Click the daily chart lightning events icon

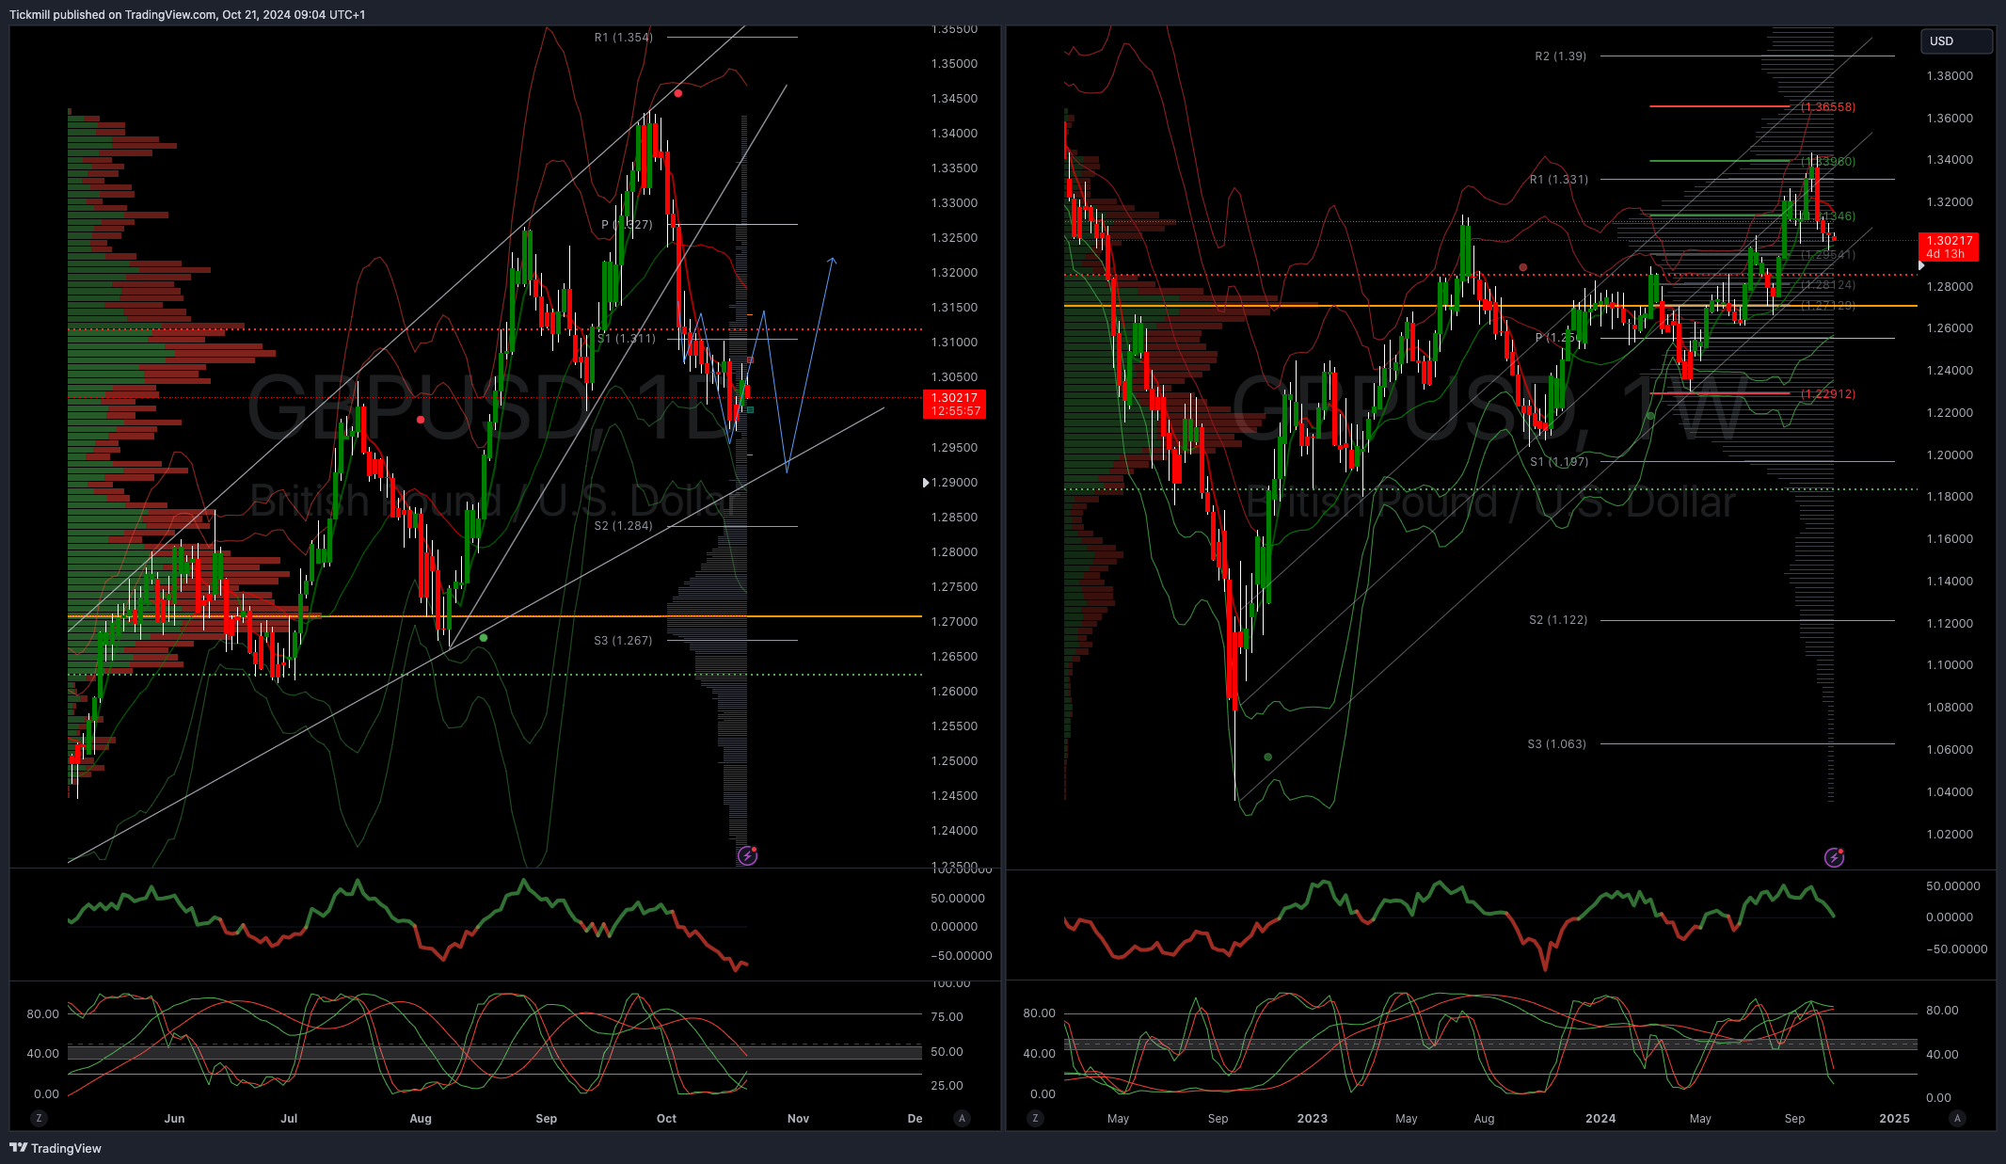click(747, 855)
